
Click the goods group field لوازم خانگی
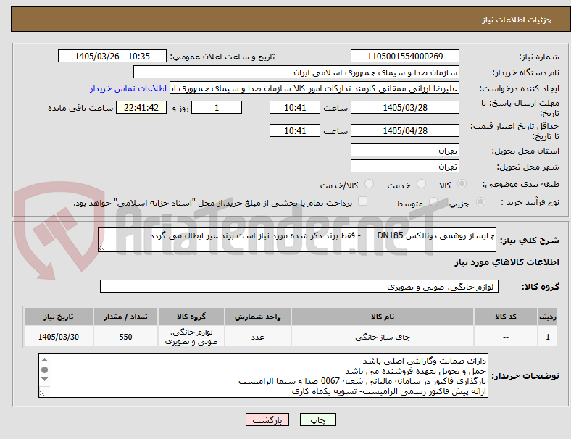[x=299, y=286]
